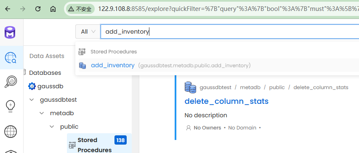This screenshot has width=359, height=153.
Task: Open the Domains globe sidebar icon
Action: (x=11, y=132)
